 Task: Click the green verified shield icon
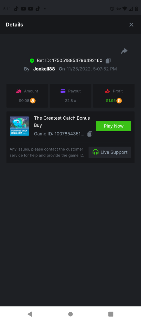pos(32,61)
